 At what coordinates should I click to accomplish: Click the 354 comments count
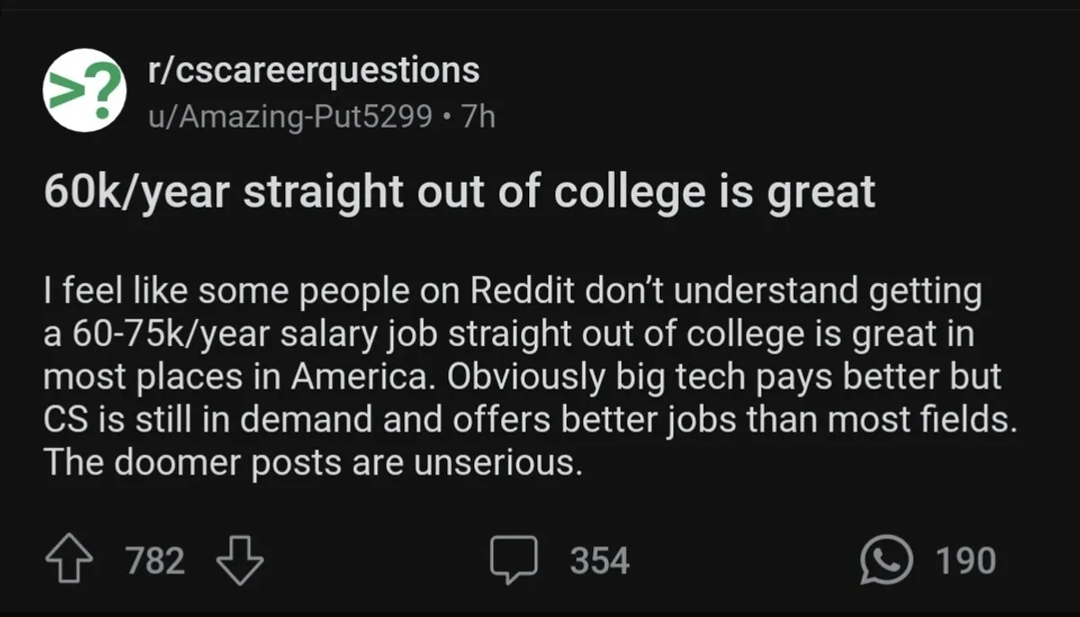[599, 561]
